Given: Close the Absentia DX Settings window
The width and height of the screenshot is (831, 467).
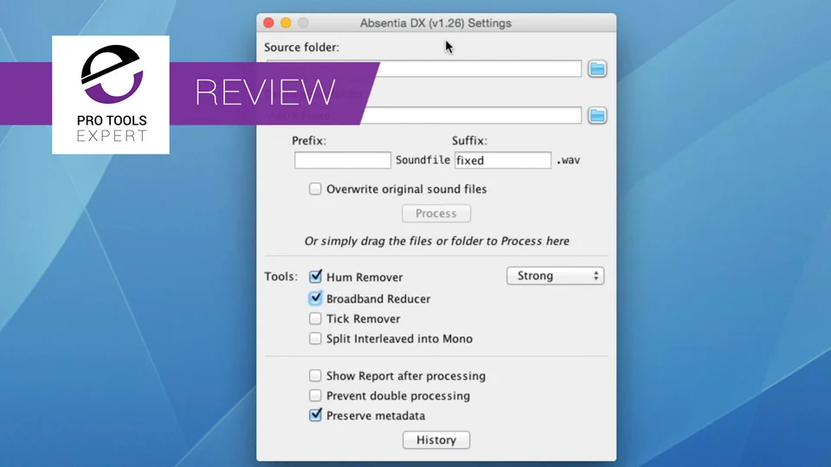Looking at the screenshot, I should 268,22.
